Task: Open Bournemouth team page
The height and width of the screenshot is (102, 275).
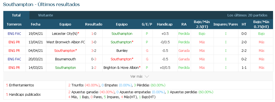Action: (x=66, y=59)
